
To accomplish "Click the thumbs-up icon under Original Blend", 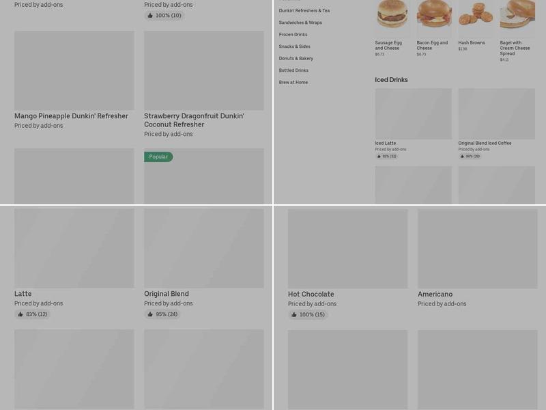I will [150, 314].
